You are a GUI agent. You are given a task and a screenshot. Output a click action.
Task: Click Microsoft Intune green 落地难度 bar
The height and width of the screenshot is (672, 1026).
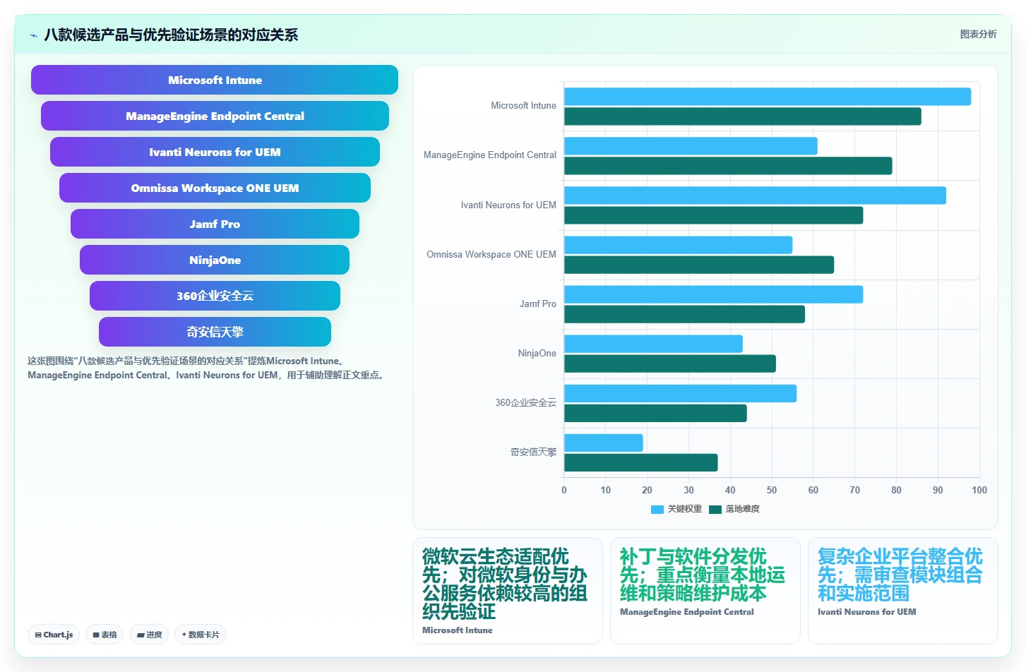tap(743, 116)
